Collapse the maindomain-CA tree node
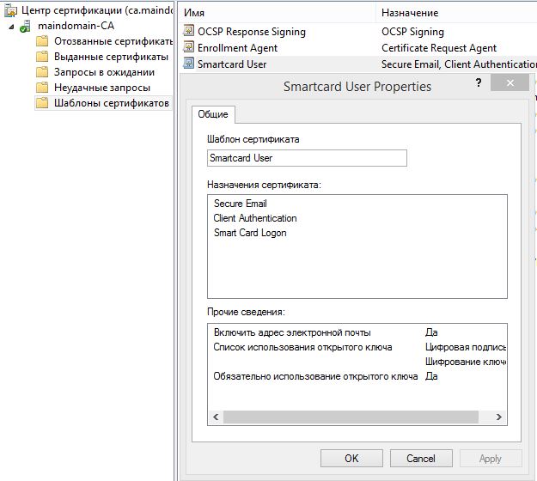537x481 pixels. [x=11, y=27]
